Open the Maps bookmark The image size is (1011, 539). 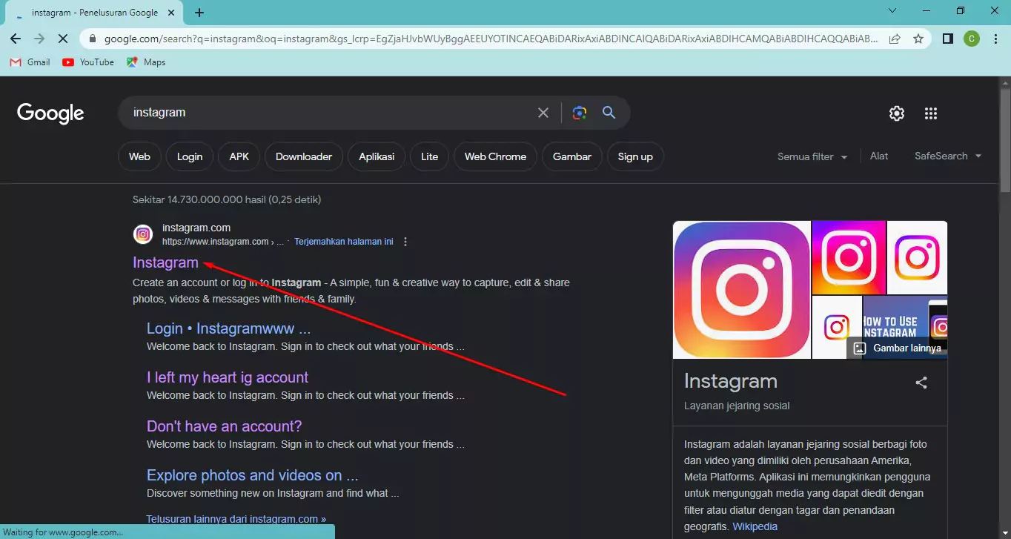146,62
